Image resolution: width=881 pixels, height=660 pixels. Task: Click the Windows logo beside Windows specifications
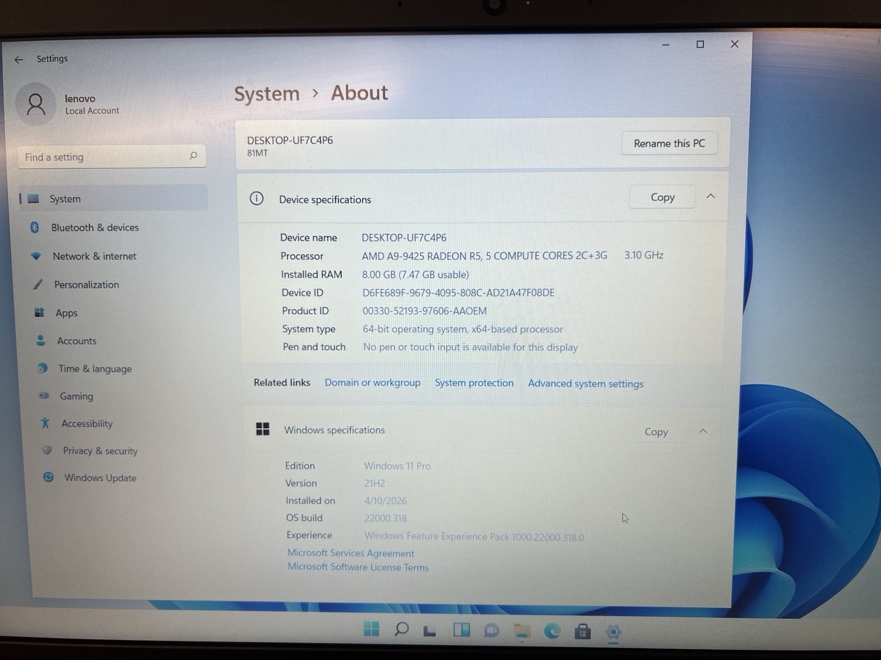pos(263,429)
